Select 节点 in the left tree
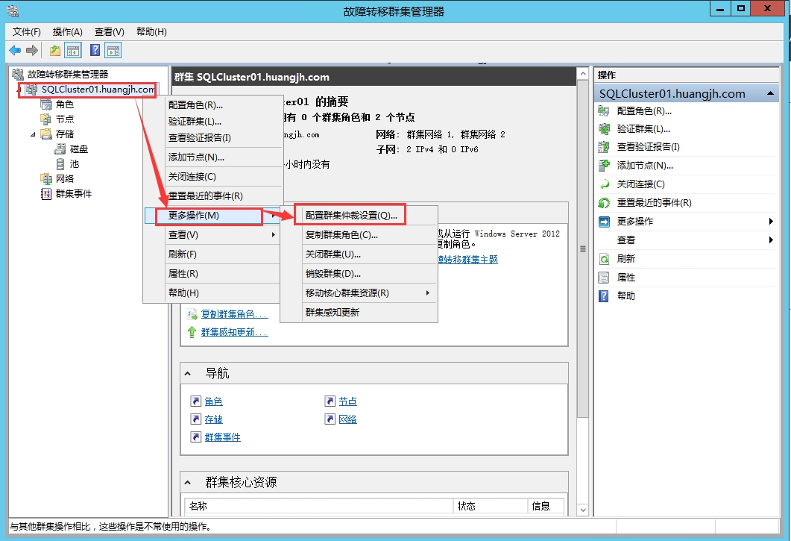The image size is (791, 541). pos(65,119)
